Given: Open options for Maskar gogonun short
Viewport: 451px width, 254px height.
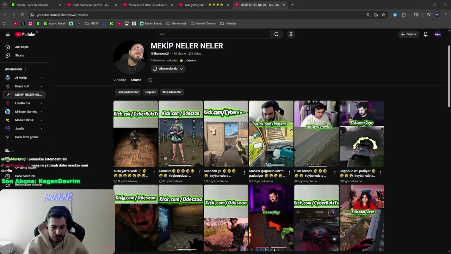Looking at the screenshot, I should point(290,173).
